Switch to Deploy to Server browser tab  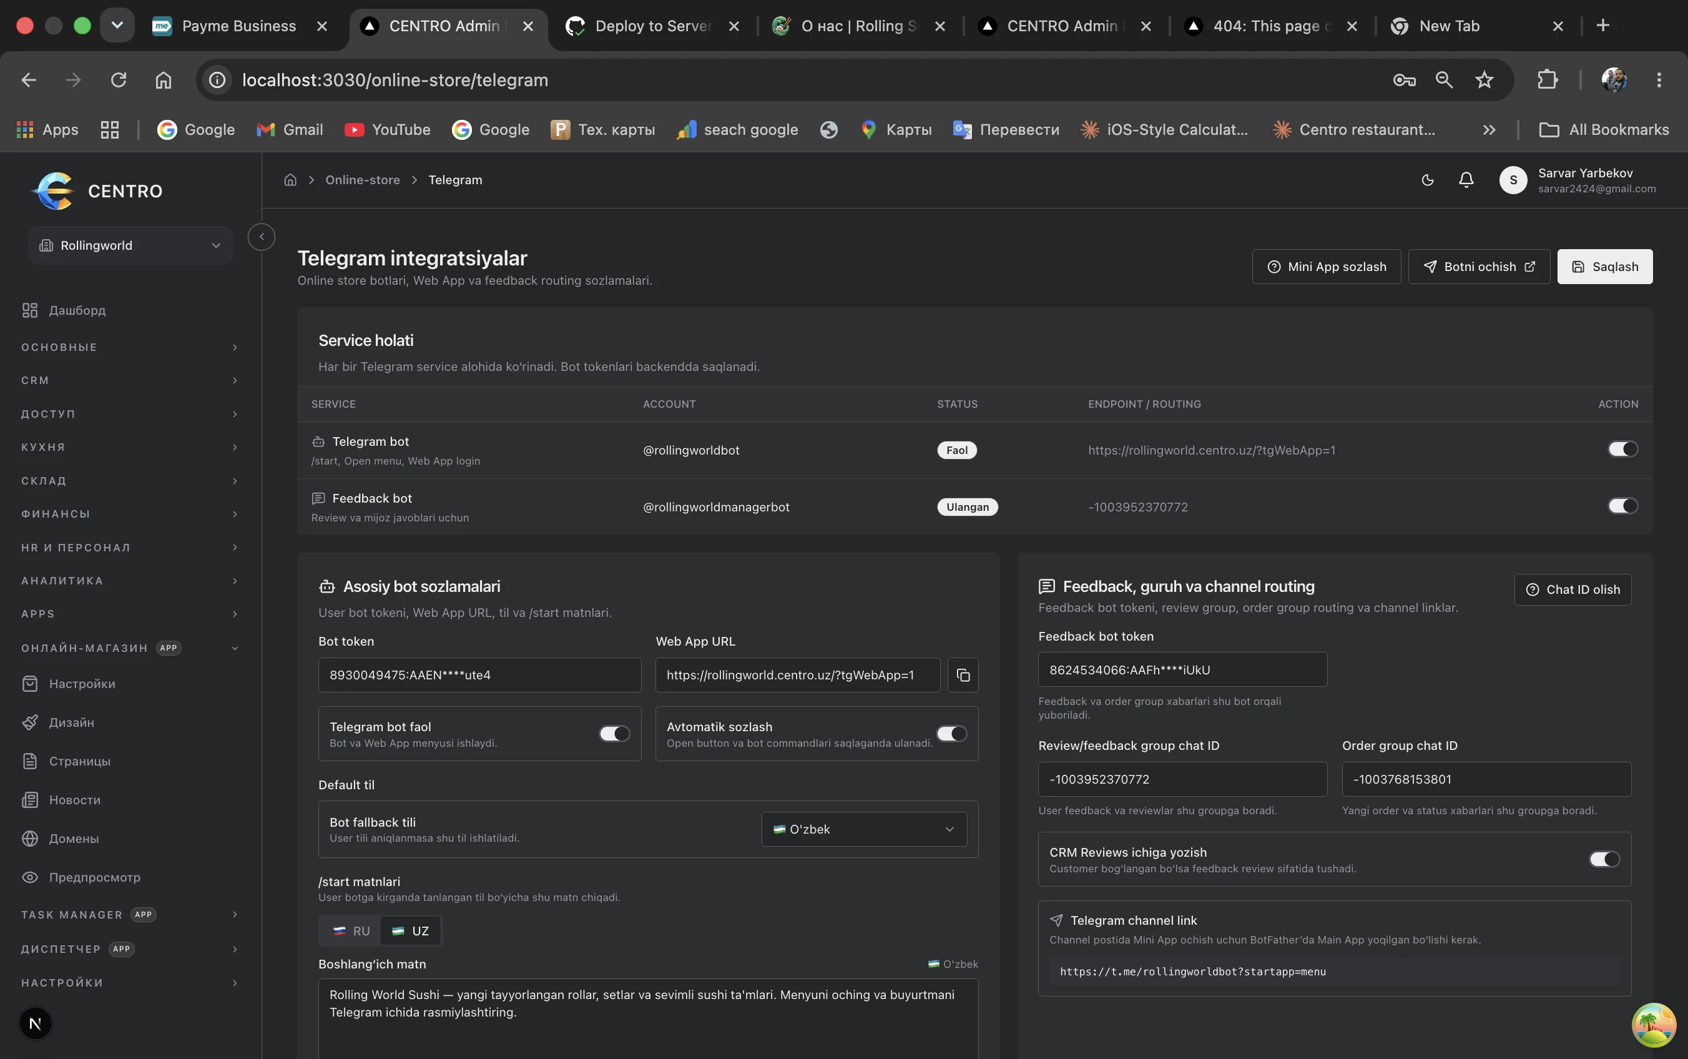point(652,26)
